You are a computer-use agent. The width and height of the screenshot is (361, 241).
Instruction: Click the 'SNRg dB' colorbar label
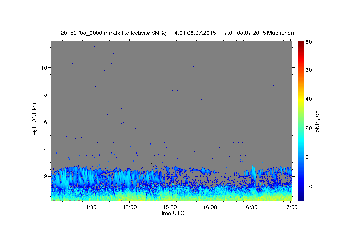point(317,121)
